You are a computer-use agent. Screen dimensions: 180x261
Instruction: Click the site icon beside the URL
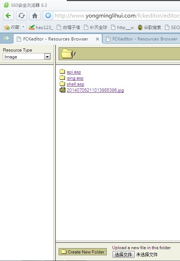pyautogui.click(x=48, y=16)
